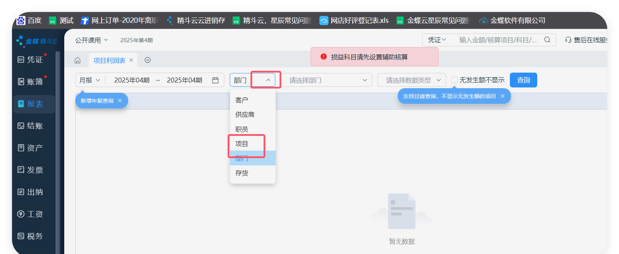Open the 账簿 ledger module in sidebar

31,82
